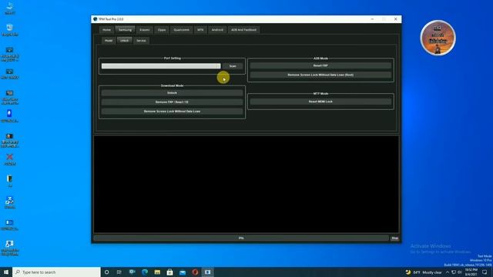Click the 0% progress bar
Image resolution: width=493 pixels, height=277 pixels.
pos(241,239)
